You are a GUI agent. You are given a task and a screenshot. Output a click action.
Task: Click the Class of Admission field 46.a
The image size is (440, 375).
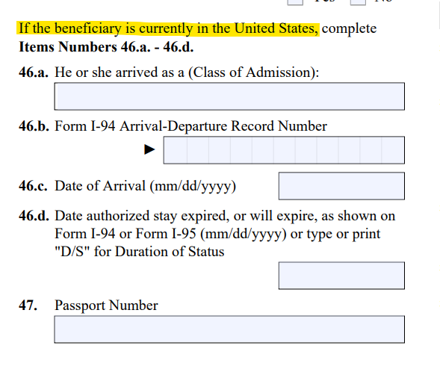[229, 96]
